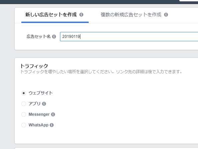
Task: Click the ウェブサイト option label text
Action: coord(41,93)
